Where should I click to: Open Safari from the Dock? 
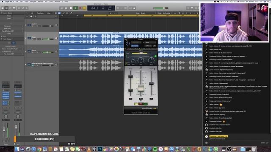click(x=33, y=149)
